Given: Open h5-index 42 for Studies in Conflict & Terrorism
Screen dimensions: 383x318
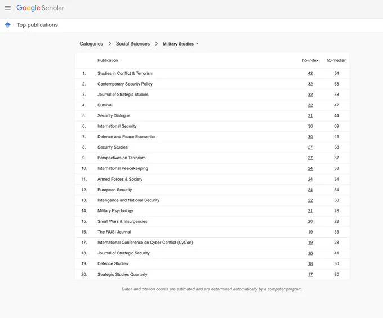Looking at the screenshot, I should 310,74.
